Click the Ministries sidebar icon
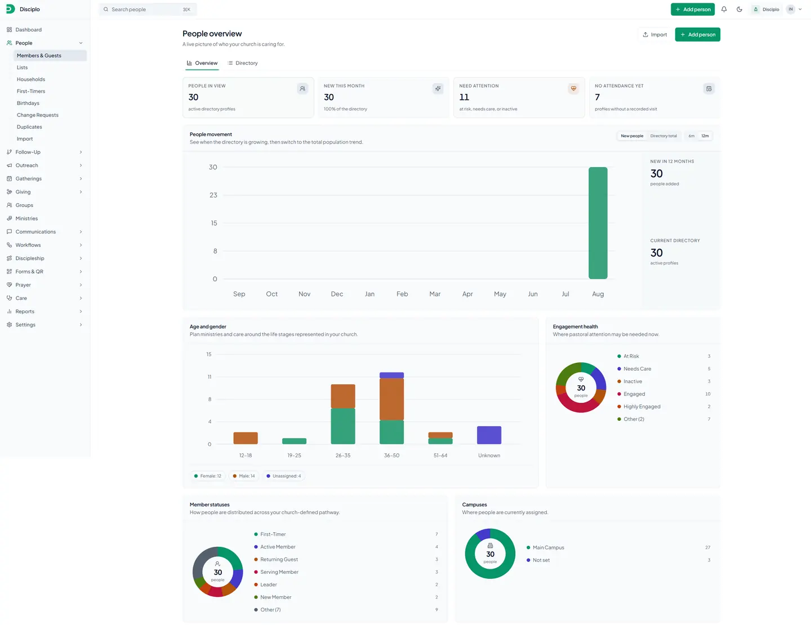The image size is (811, 625). click(x=9, y=218)
